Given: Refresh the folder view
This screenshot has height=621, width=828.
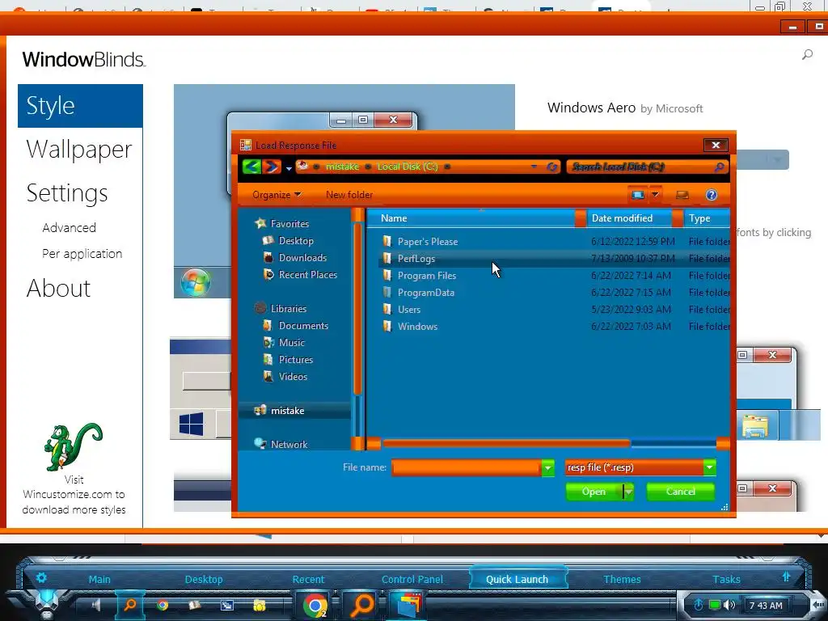Looking at the screenshot, I should (x=551, y=167).
